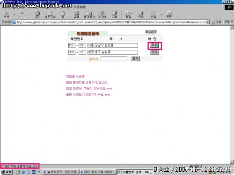The height and width of the screenshot is (175, 234).
Task: Click the third quick launch icon
Action: (29, 172)
